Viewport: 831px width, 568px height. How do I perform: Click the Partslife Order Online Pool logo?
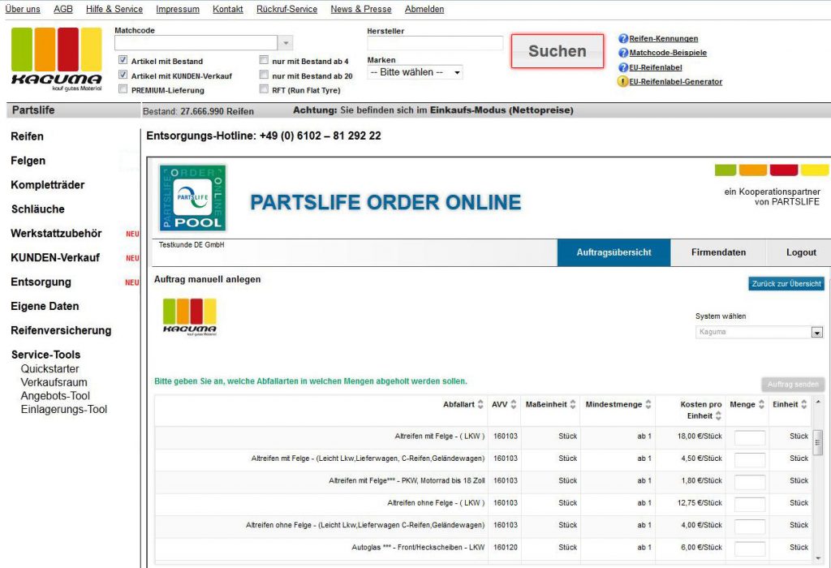(x=192, y=198)
